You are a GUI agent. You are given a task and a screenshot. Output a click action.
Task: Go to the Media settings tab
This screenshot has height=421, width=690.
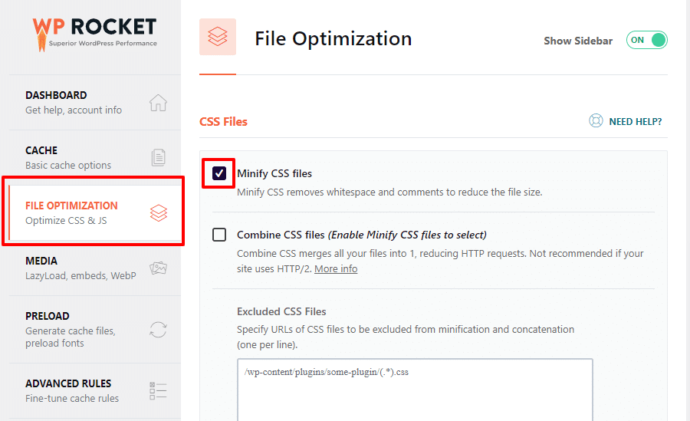94,268
